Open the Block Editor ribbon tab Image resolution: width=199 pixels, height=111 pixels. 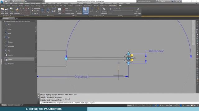point(113,6)
